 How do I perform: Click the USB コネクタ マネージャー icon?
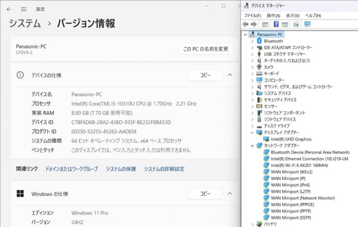tap(259, 54)
